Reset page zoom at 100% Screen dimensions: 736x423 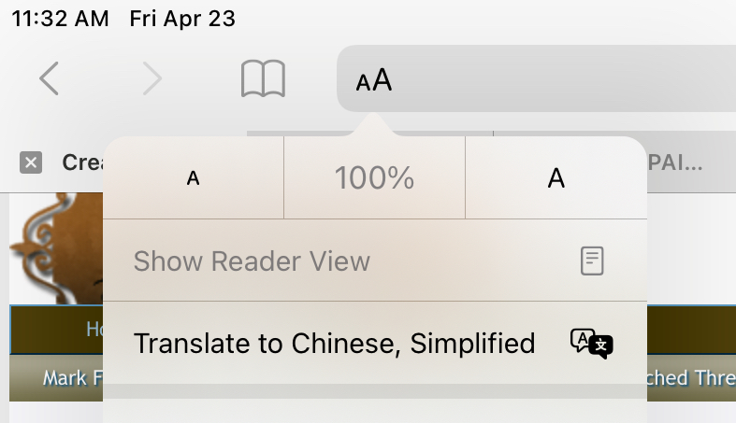(x=374, y=177)
